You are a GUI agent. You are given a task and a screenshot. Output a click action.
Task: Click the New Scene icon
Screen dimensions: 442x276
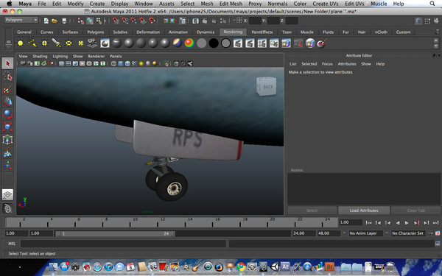pos(46,21)
